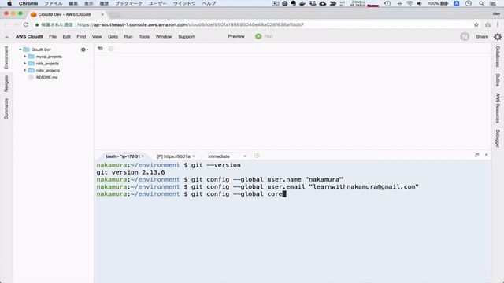
Task: Open the Collaborate side panel
Action: tap(498, 57)
